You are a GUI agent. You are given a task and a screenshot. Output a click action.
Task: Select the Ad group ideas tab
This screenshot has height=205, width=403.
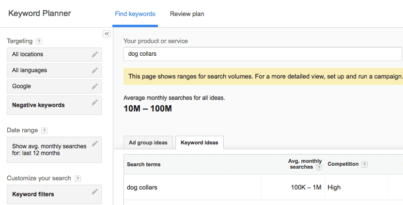coord(148,142)
